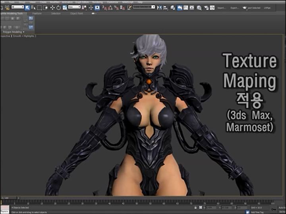The height and width of the screenshot is (214, 286).
Task: Open the Graph Editors menu
Action: 82,2
